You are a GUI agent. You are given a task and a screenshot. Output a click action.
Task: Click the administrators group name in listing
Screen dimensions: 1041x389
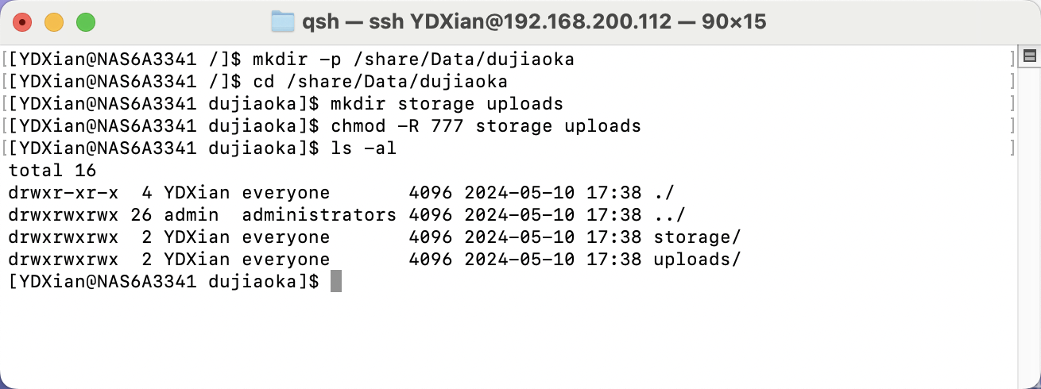(319, 214)
